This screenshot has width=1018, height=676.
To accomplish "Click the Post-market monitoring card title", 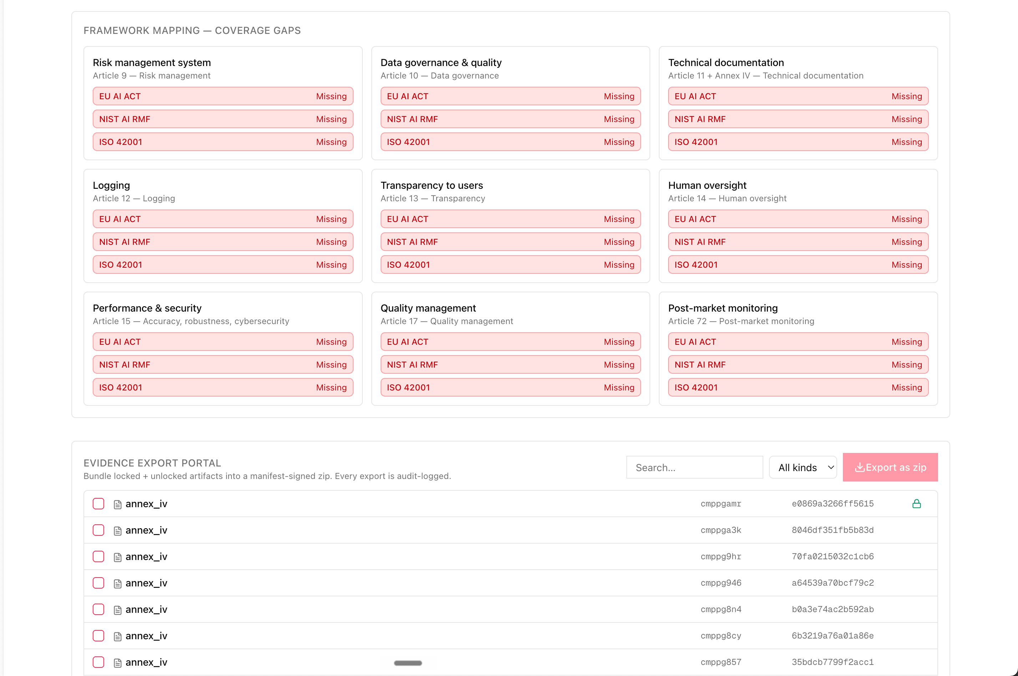I will click(x=722, y=308).
